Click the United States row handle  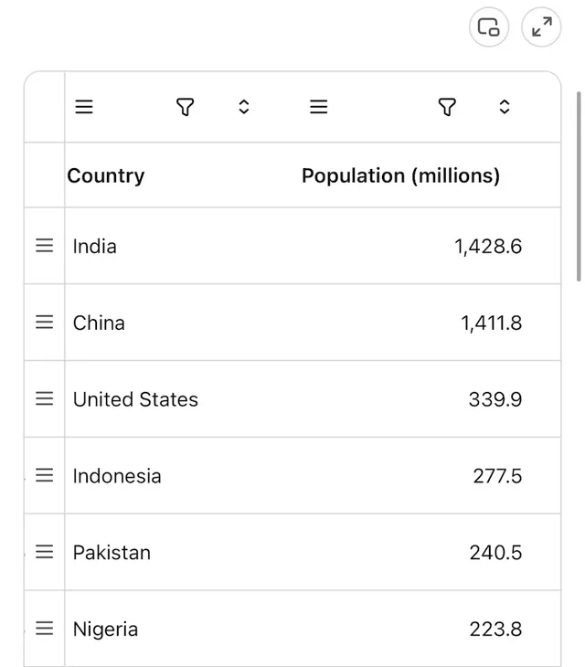click(x=44, y=398)
